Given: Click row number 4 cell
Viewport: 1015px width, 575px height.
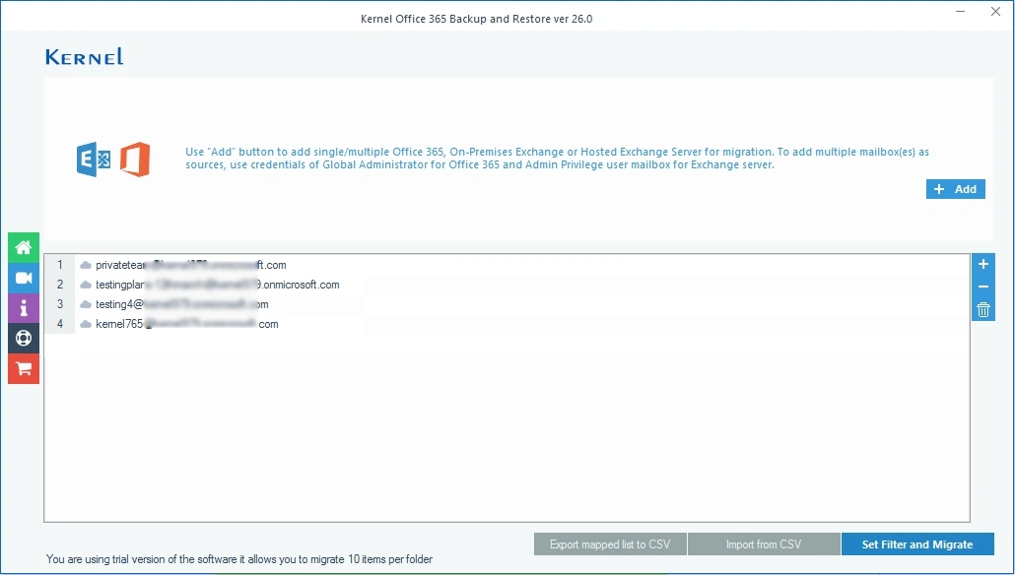Looking at the screenshot, I should point(59,324).
